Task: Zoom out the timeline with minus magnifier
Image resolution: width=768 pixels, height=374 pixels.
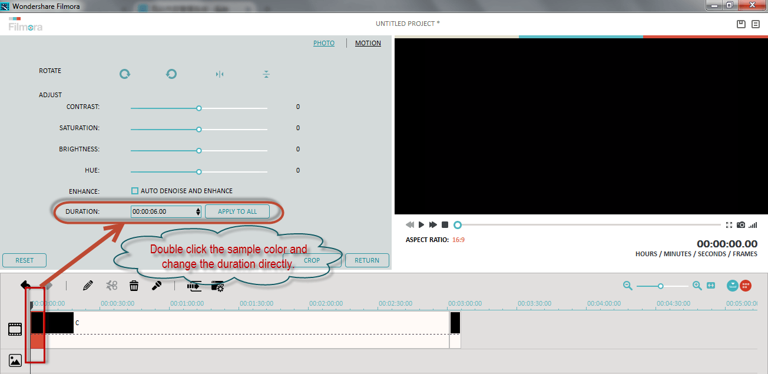Action: pos(628,286)
